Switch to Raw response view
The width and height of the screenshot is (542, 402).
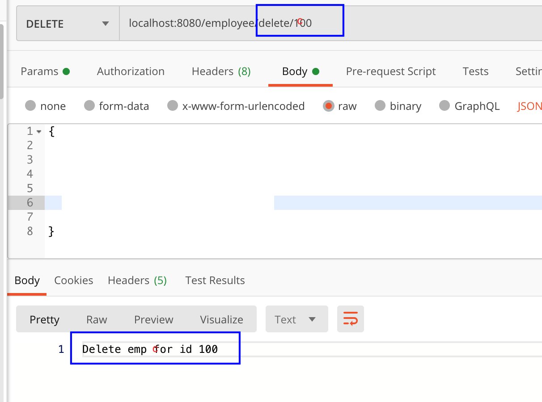pos(97,319)
